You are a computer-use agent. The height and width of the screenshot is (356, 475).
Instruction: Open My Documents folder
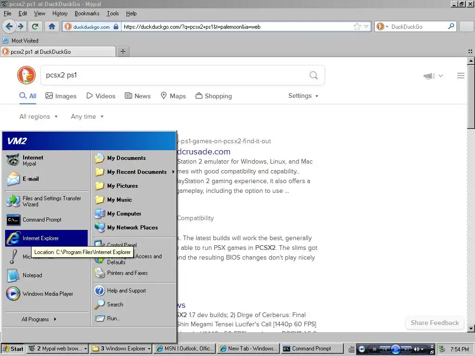tap(134, 158)
